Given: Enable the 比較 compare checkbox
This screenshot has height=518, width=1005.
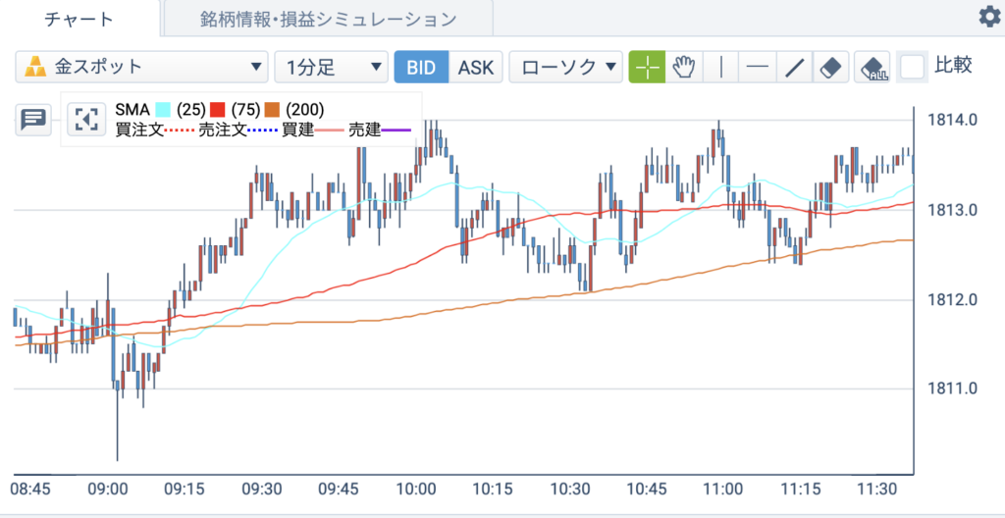Looking at the screenshot, I should pos(912,67).
